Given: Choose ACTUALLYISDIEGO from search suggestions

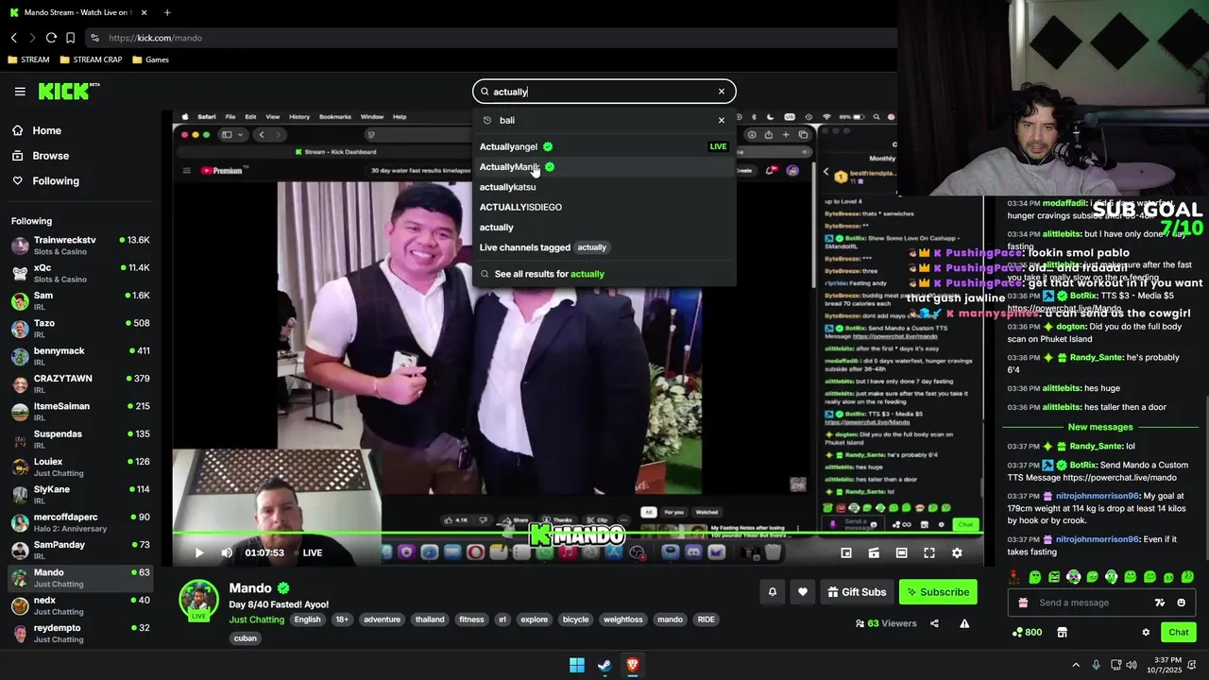Looking at the screenshot, I should tap(604, 207).
